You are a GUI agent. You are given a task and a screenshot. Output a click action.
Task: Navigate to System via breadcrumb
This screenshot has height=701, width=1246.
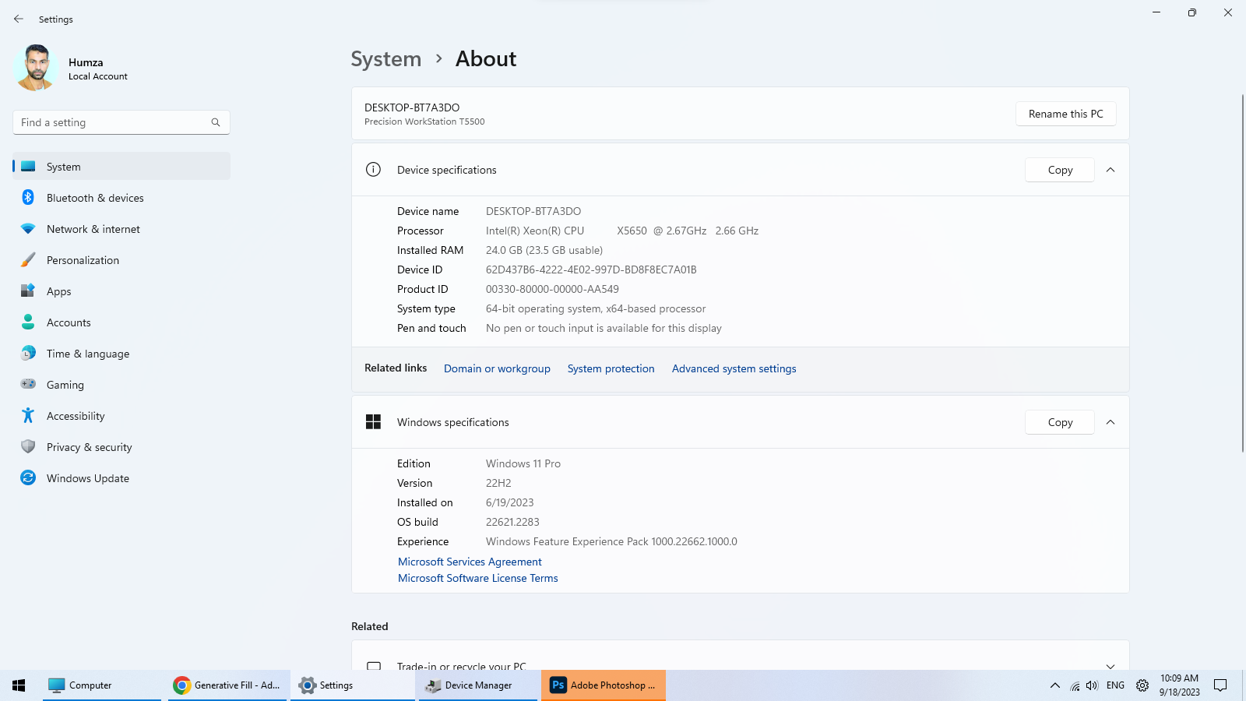click(x=385, y=59)
